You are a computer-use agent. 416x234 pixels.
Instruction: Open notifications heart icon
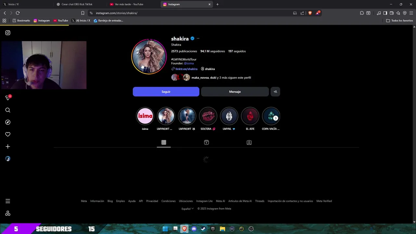8,134
